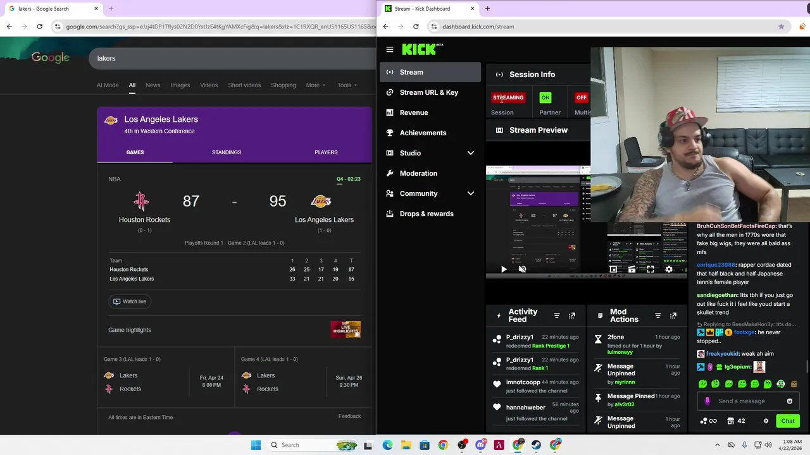This screenshot has width=810, height=455.
Task: Open chat settings gear icon
Action: click(x=766, y=421)
